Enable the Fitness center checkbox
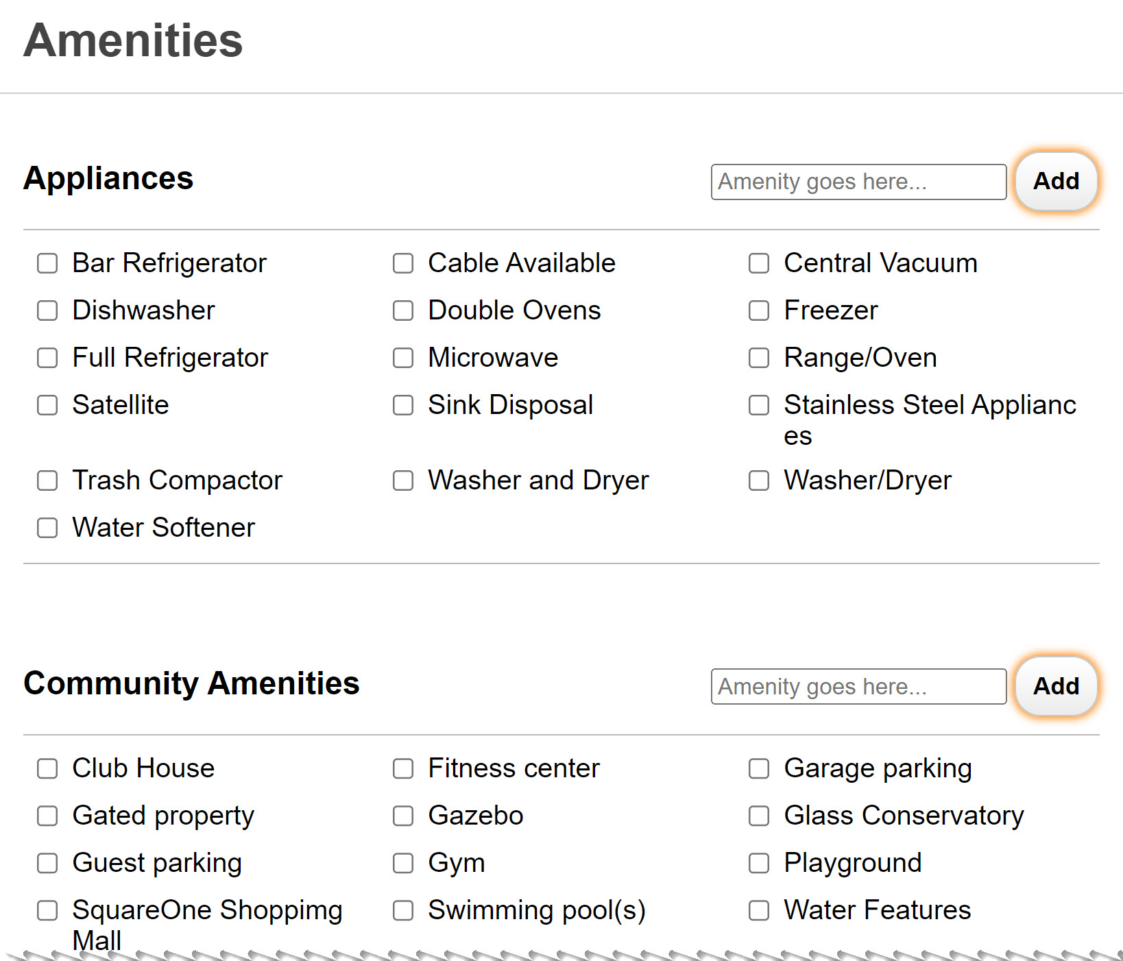The width and height of the screenshot is (1123, 961). tap(403, 768)
